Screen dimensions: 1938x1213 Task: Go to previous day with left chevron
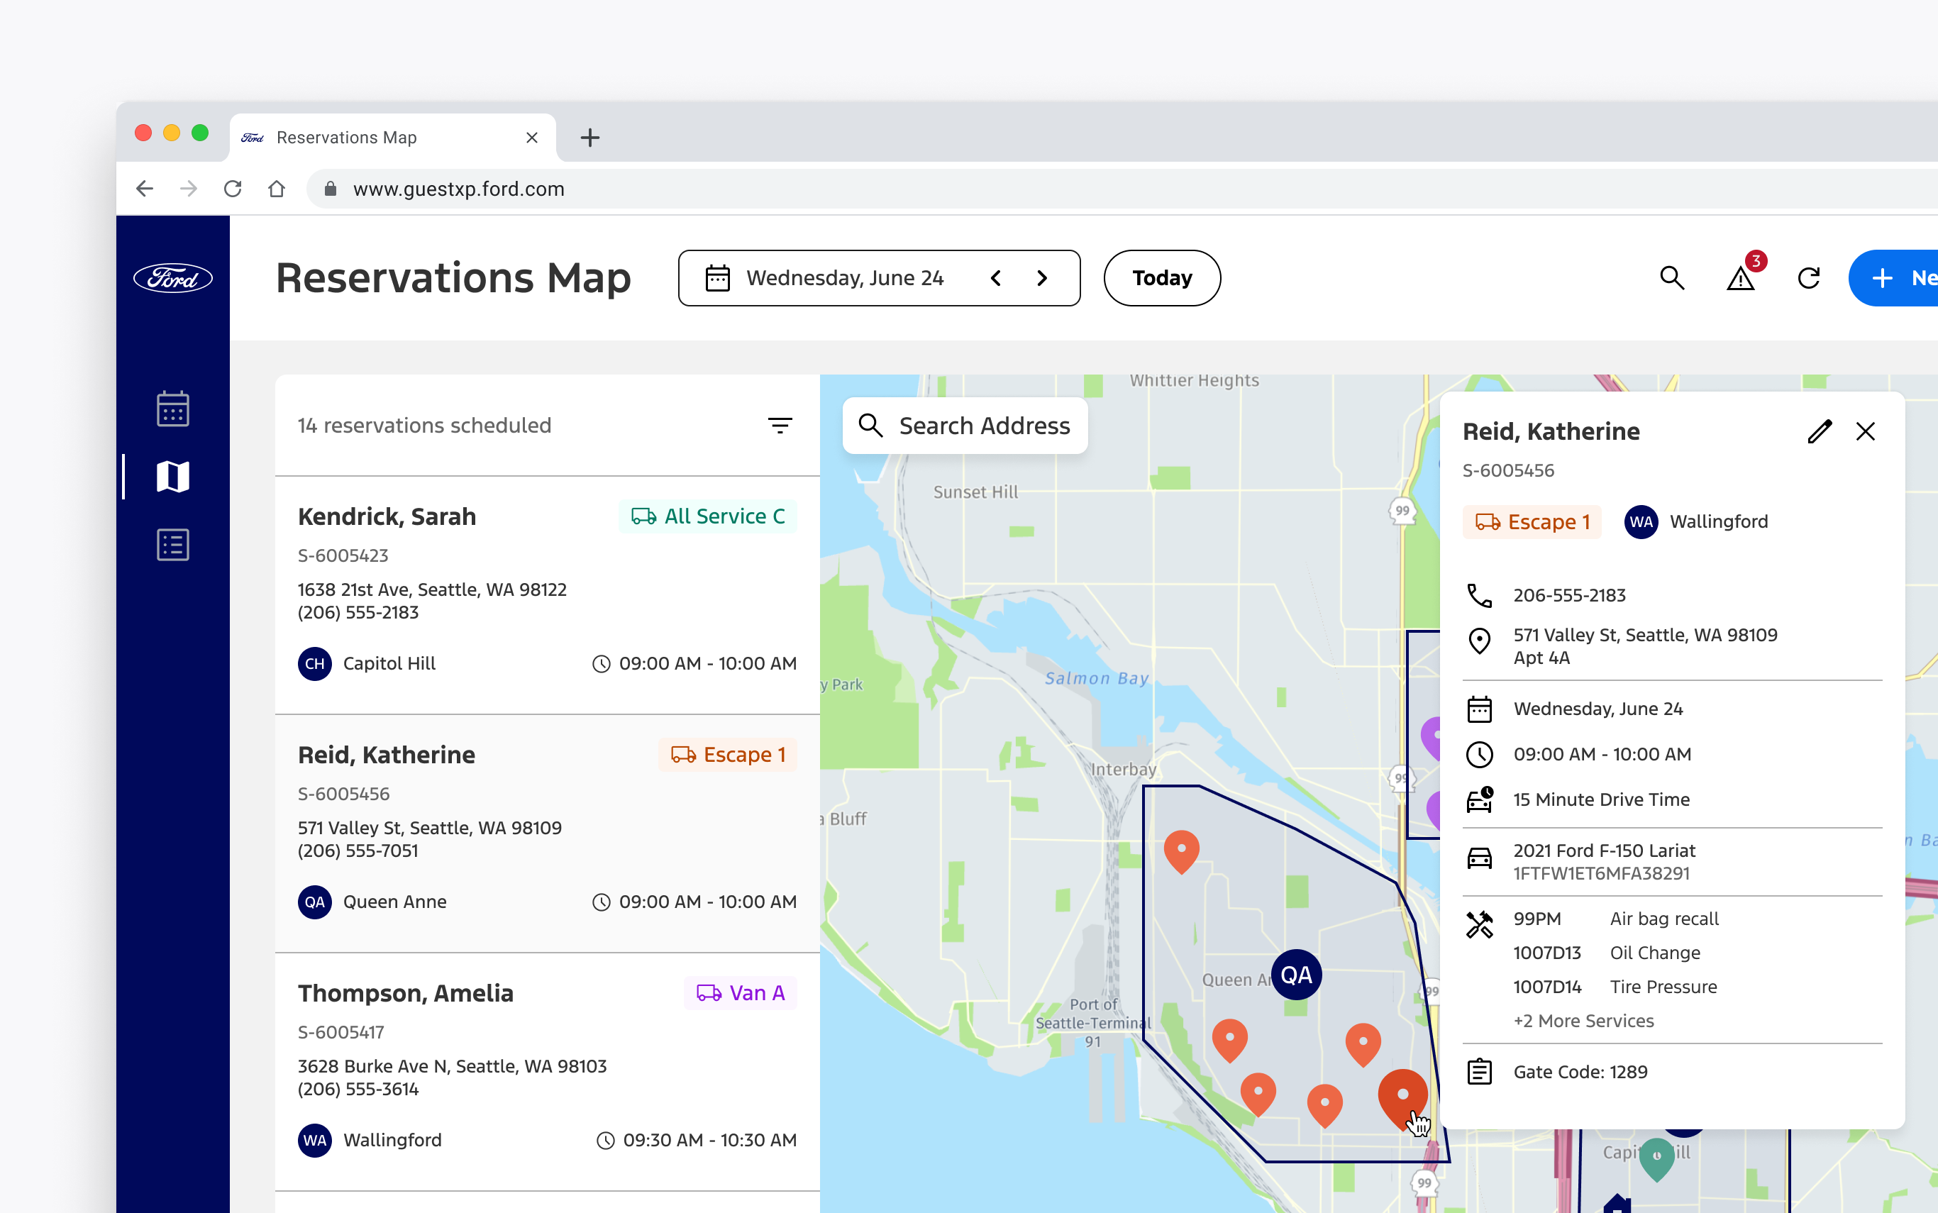tap(995, 277)
